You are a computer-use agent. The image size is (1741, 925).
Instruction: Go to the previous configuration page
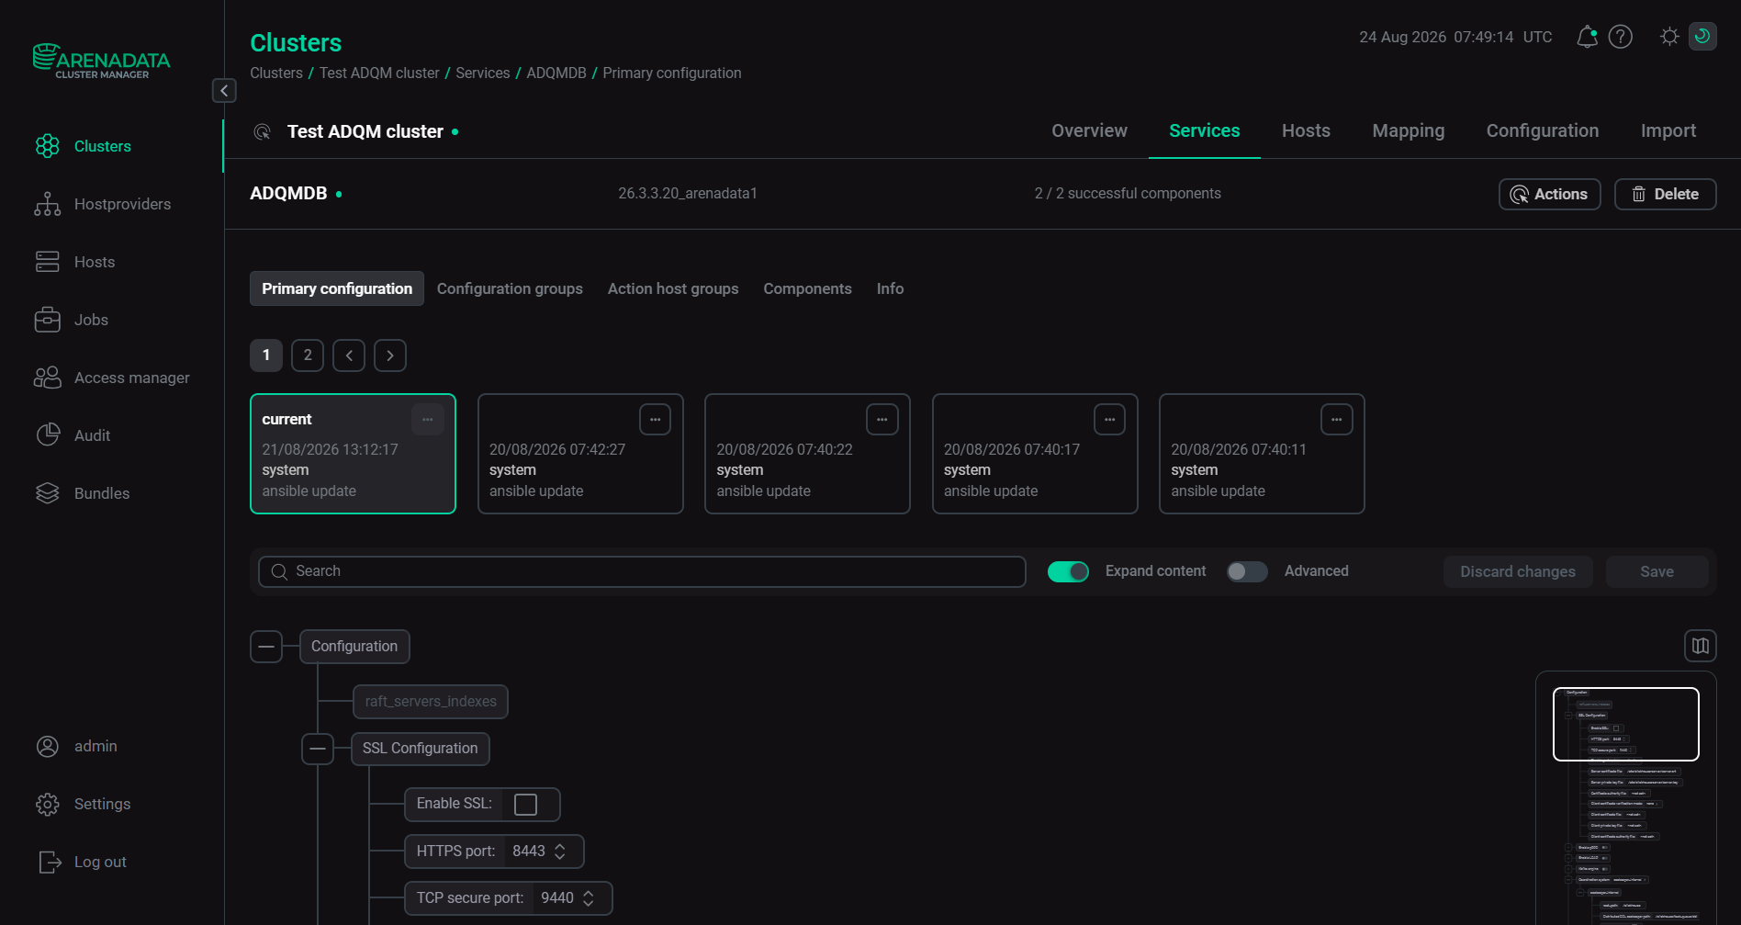point(349,355)
